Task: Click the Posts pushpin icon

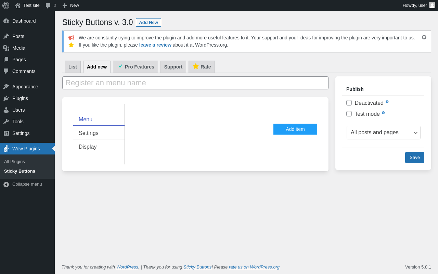Action: click(6, 36)
